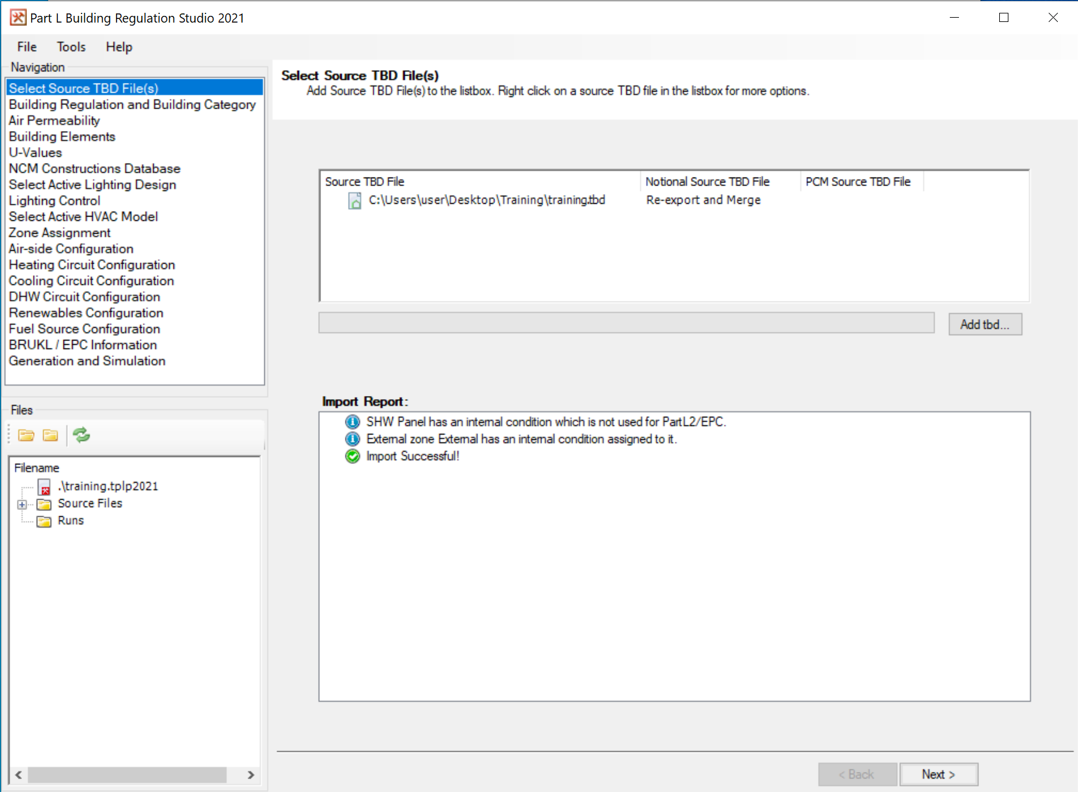Image resolution: width=1078 pixels, height=792 pixels.
Task: Click the Add tbd... button
Action: pos(985,325)
